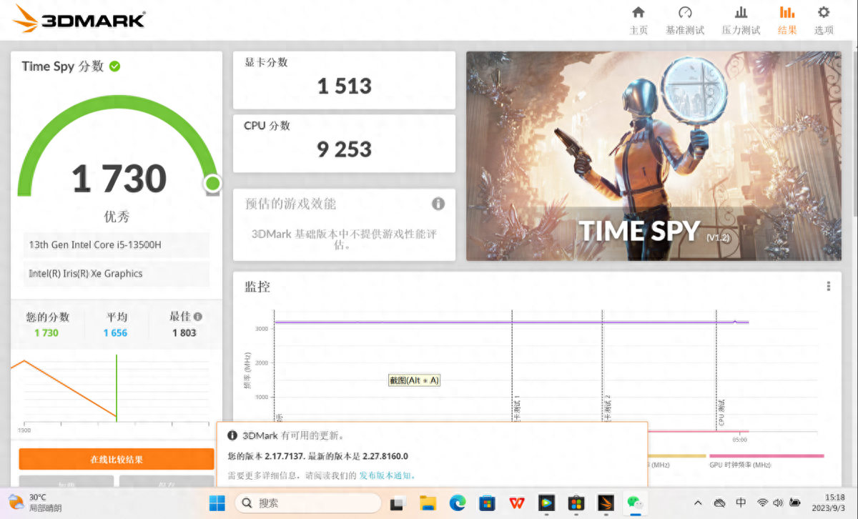The image size is (858, 519).
Task: Open WPS Office from the taskbar
Action: pos(516,503)
